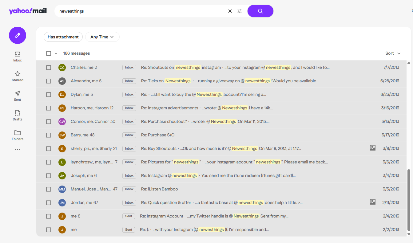Open the Starred folder in sidebar
This screenshot has height=243, width=413.
[18, 76]
